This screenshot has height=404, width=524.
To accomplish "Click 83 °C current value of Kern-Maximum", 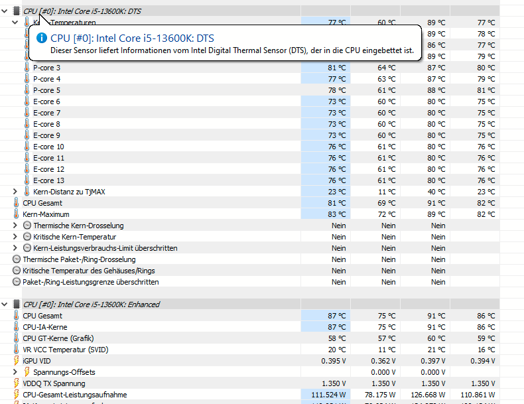I will tap(337, 214).
